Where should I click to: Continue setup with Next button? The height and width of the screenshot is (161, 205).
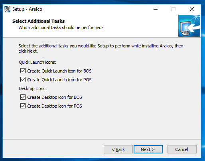point(148,149)
